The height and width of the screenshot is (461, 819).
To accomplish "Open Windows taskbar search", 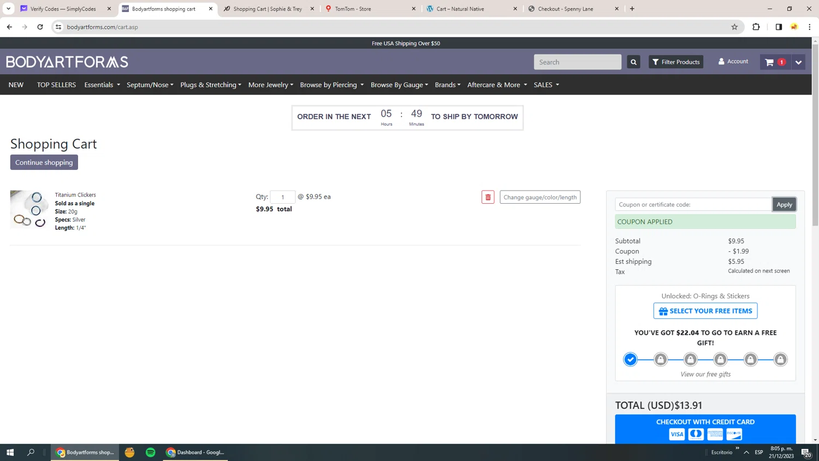I will click(31, 452).
